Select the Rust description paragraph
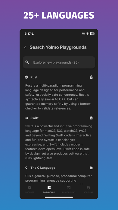Image resolution: width=118 pixels, height=210 pixels. [x=58, y=97]
